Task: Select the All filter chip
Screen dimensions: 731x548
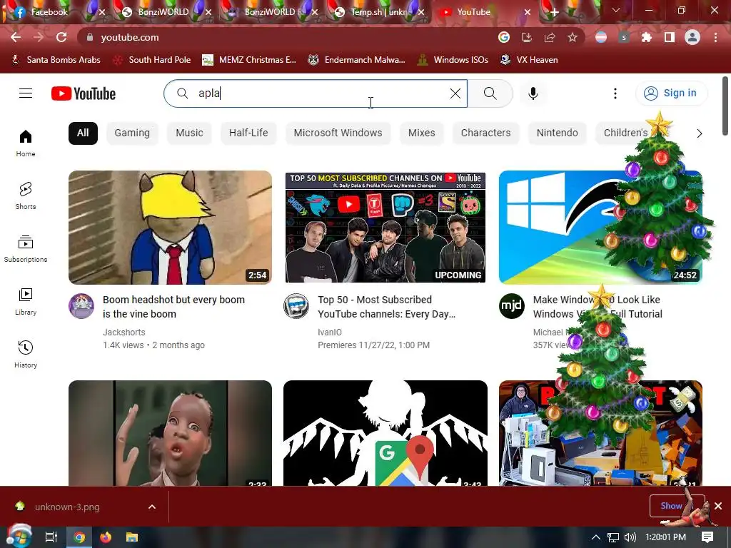Action: pyautogui.click(x=83, y=133)
